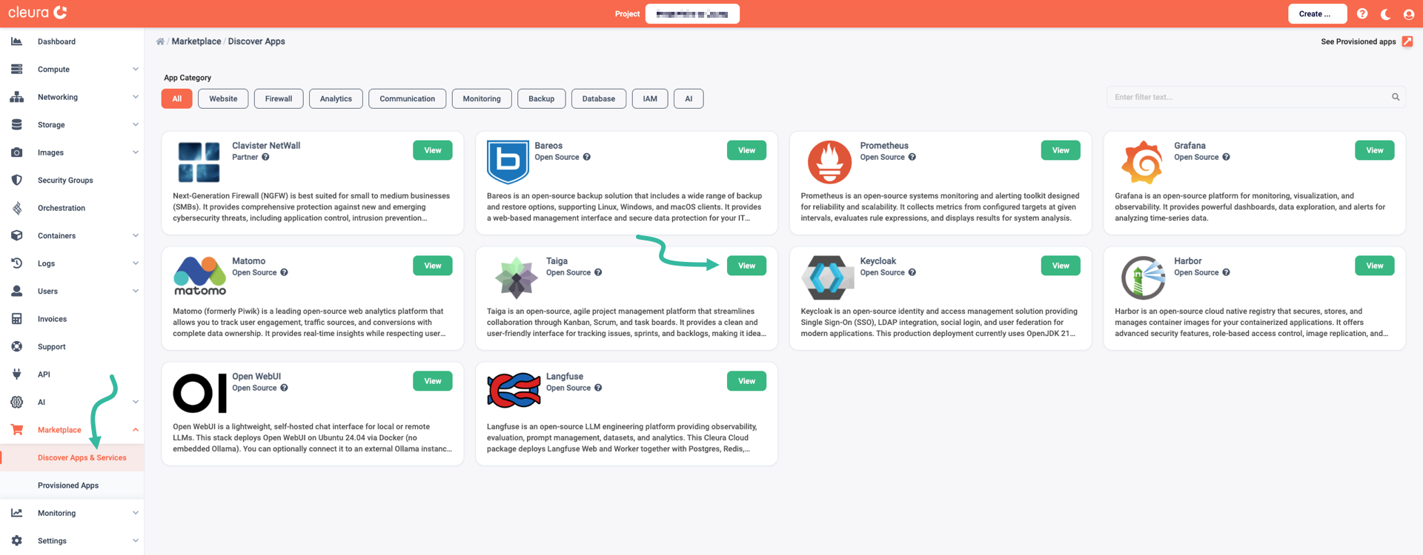Toggle dark mode with the moon icon
The height and width of the screenshot is (555, 1423).
[1385, 14]
